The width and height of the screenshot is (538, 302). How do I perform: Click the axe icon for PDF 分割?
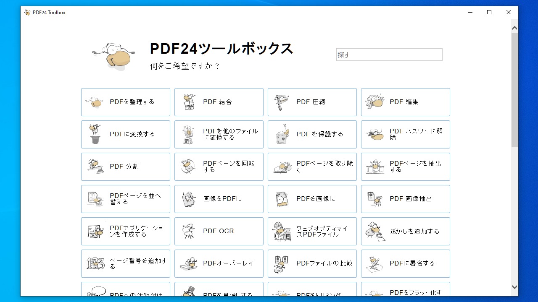pos(95,167)
